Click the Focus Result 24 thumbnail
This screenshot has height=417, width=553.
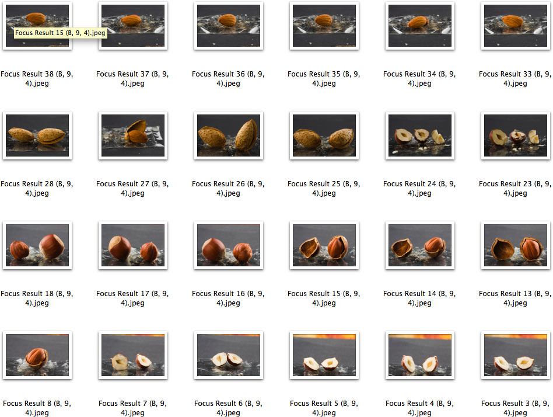coord(420,135)
